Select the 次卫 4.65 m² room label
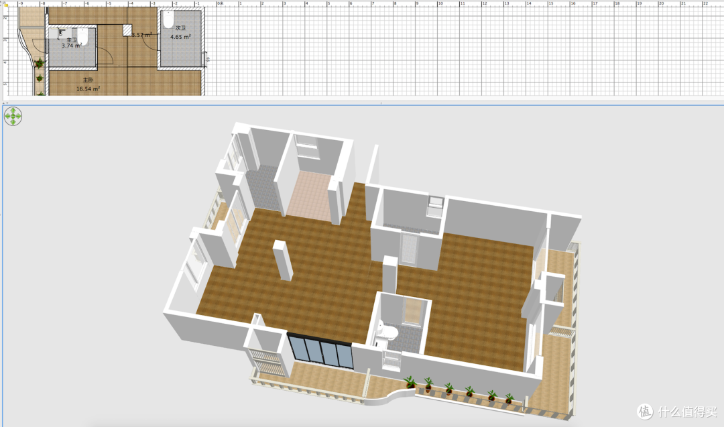The width and height of the screenshot is (724, 427). pos(180,32)
